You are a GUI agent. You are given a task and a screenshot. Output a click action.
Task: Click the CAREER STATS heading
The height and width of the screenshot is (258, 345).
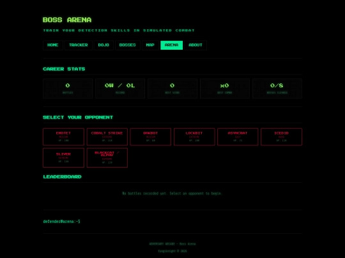(64, 69)
